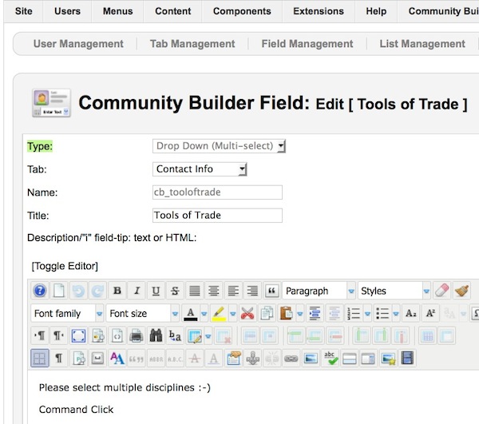Screen dimensions: 479x424
Task: Toggle visual guidelines grid icon
Action: click(x=40, y=358)
